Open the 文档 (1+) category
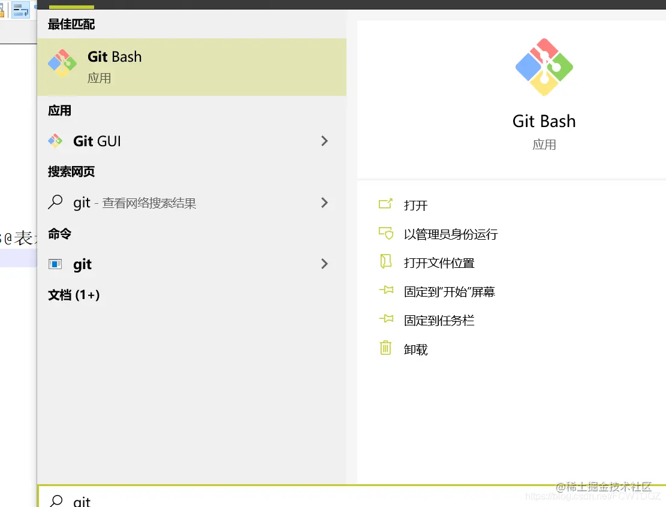666x507 pixels. pos(74,295)
